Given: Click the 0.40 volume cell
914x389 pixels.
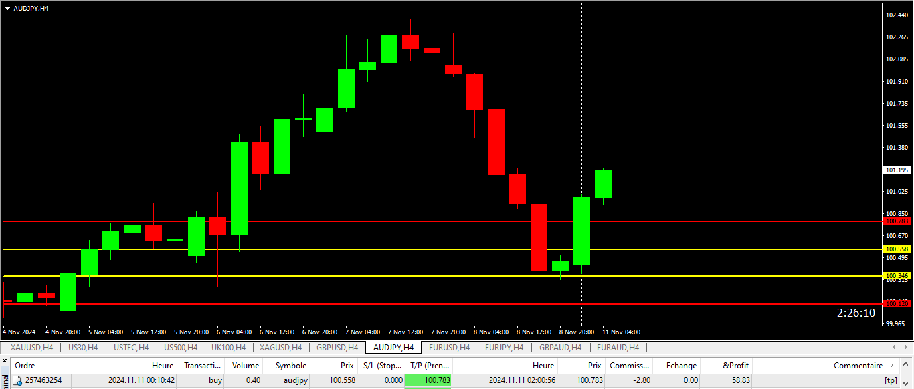Looking at the screenshot, I should point(252,380).
